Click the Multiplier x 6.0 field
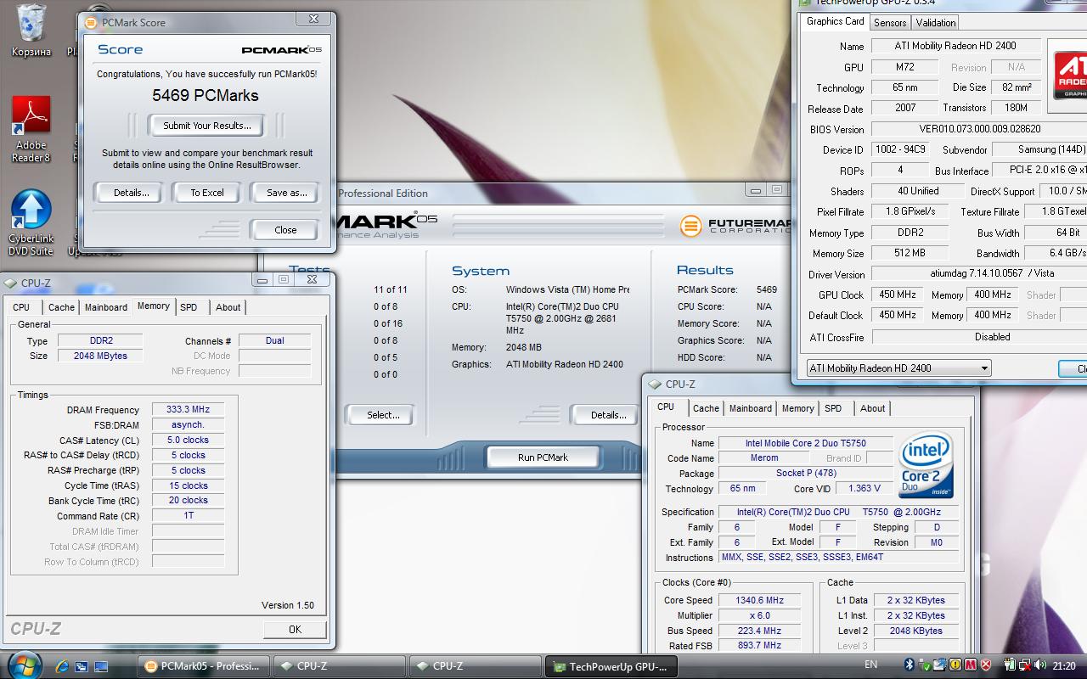1087x679 pixels. coord(758,615)
